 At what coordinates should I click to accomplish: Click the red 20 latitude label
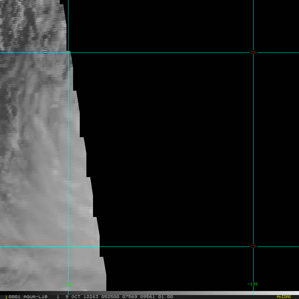click(x=253, y=52)
